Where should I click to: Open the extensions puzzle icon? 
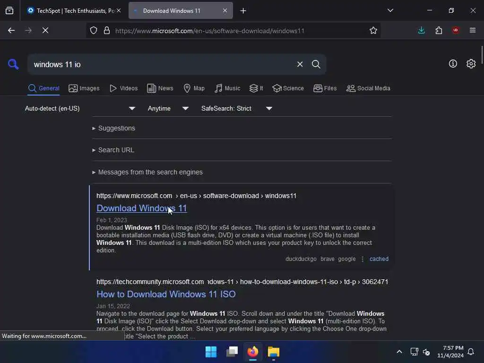(x=439, y=30)
